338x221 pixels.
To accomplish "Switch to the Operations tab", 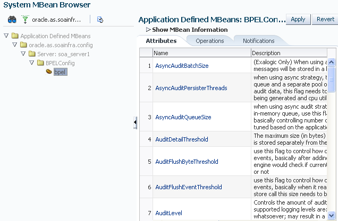I will click(209, 41).
